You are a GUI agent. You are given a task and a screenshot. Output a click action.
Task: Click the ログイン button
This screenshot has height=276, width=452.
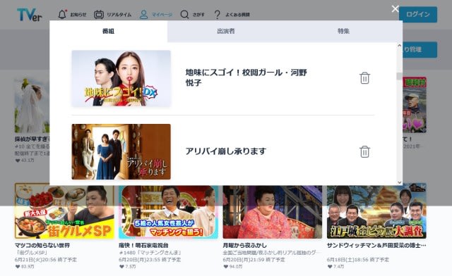click(418, 14)
